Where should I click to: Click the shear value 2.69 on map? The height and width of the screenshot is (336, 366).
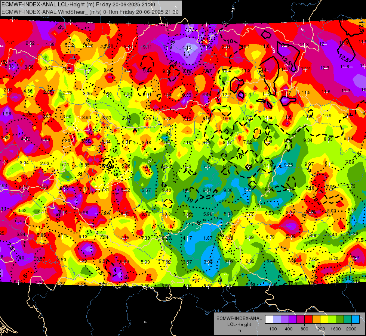[x=249, y=237]
